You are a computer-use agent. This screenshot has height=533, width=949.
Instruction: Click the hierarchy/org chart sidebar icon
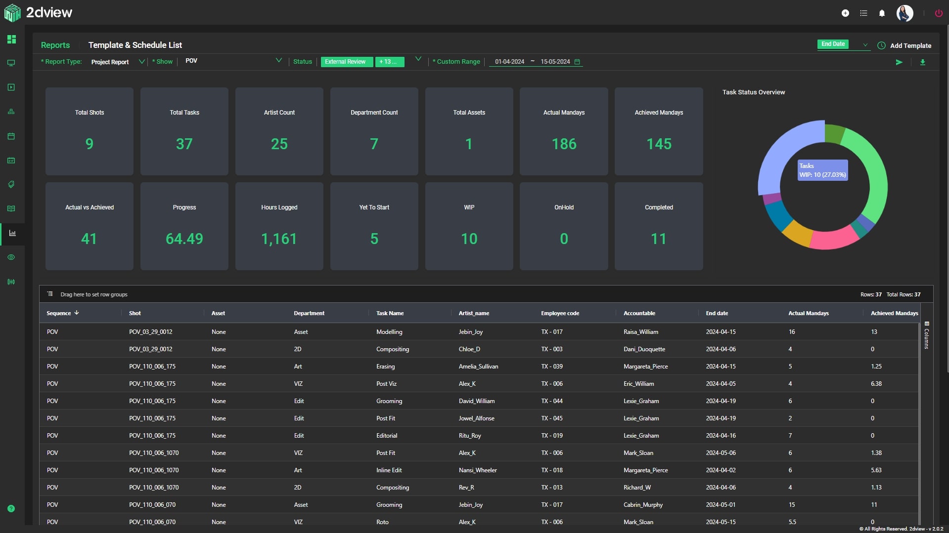pos(11,112)
